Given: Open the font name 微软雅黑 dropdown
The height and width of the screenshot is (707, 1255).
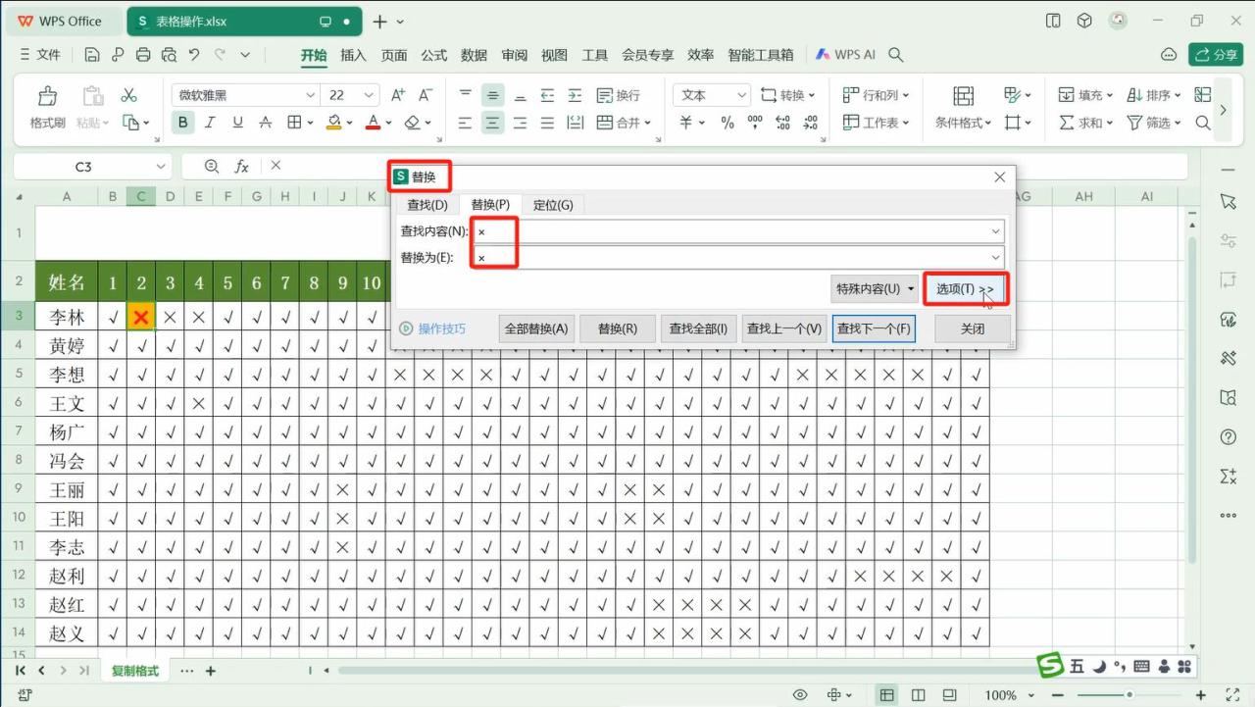Looking at the screenshot, I should pos(311,95).
